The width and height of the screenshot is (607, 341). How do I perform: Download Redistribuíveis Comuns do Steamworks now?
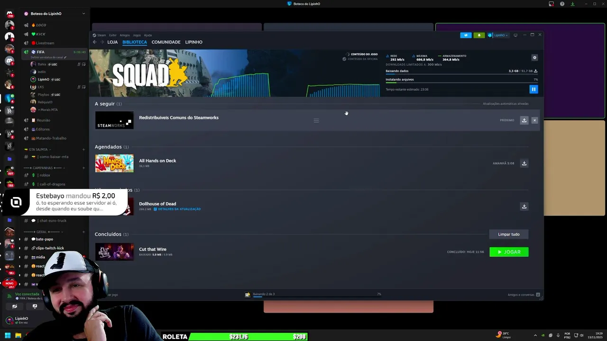[x=524, y=120]
